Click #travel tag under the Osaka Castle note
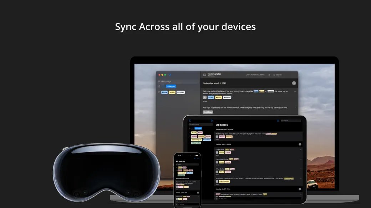 [x=222, y=153]
